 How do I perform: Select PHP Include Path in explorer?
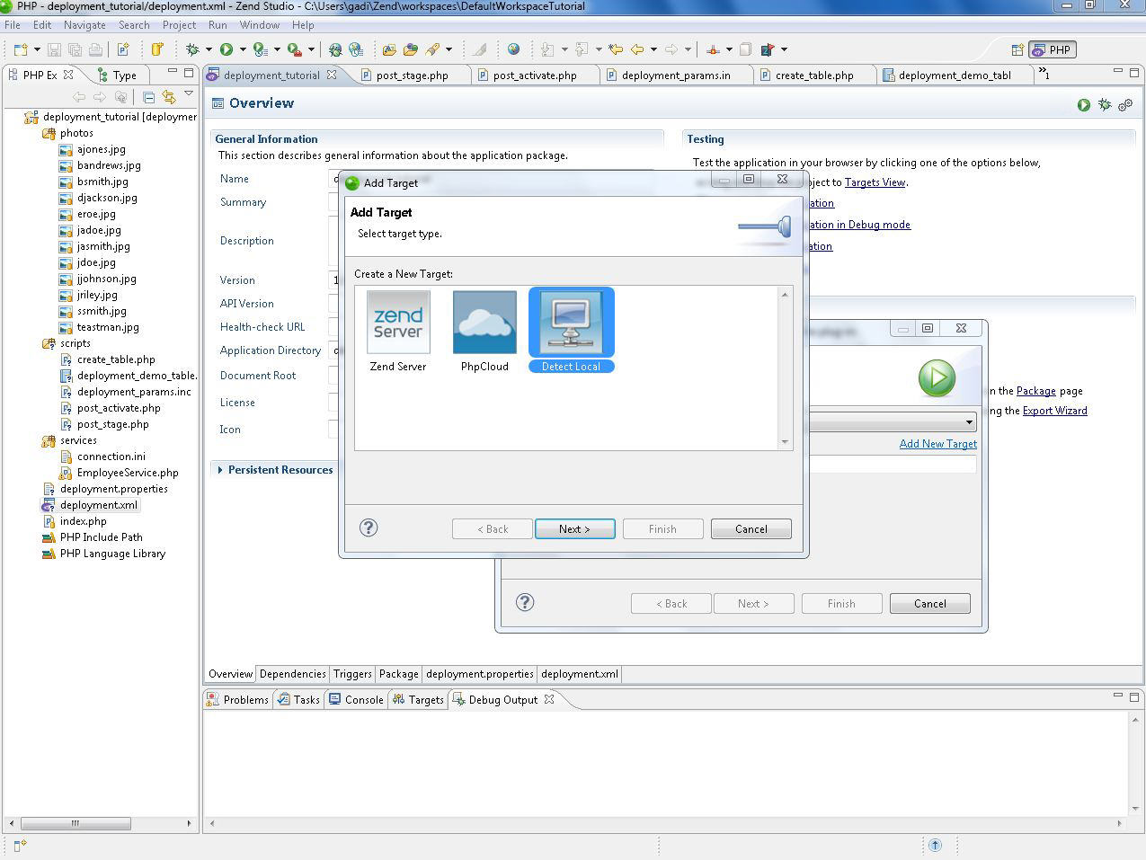(102, 537)
